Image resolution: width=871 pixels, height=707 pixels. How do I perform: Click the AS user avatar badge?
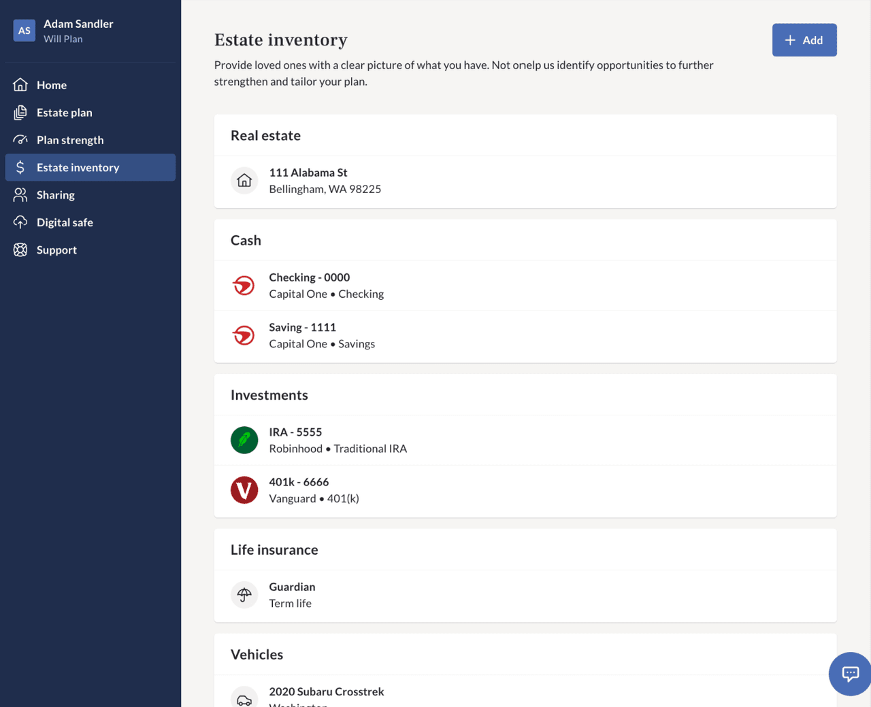[x=24, y=31]
